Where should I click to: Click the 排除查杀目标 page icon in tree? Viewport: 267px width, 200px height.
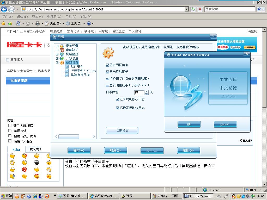pyautogui.click(x=67, y=75)
